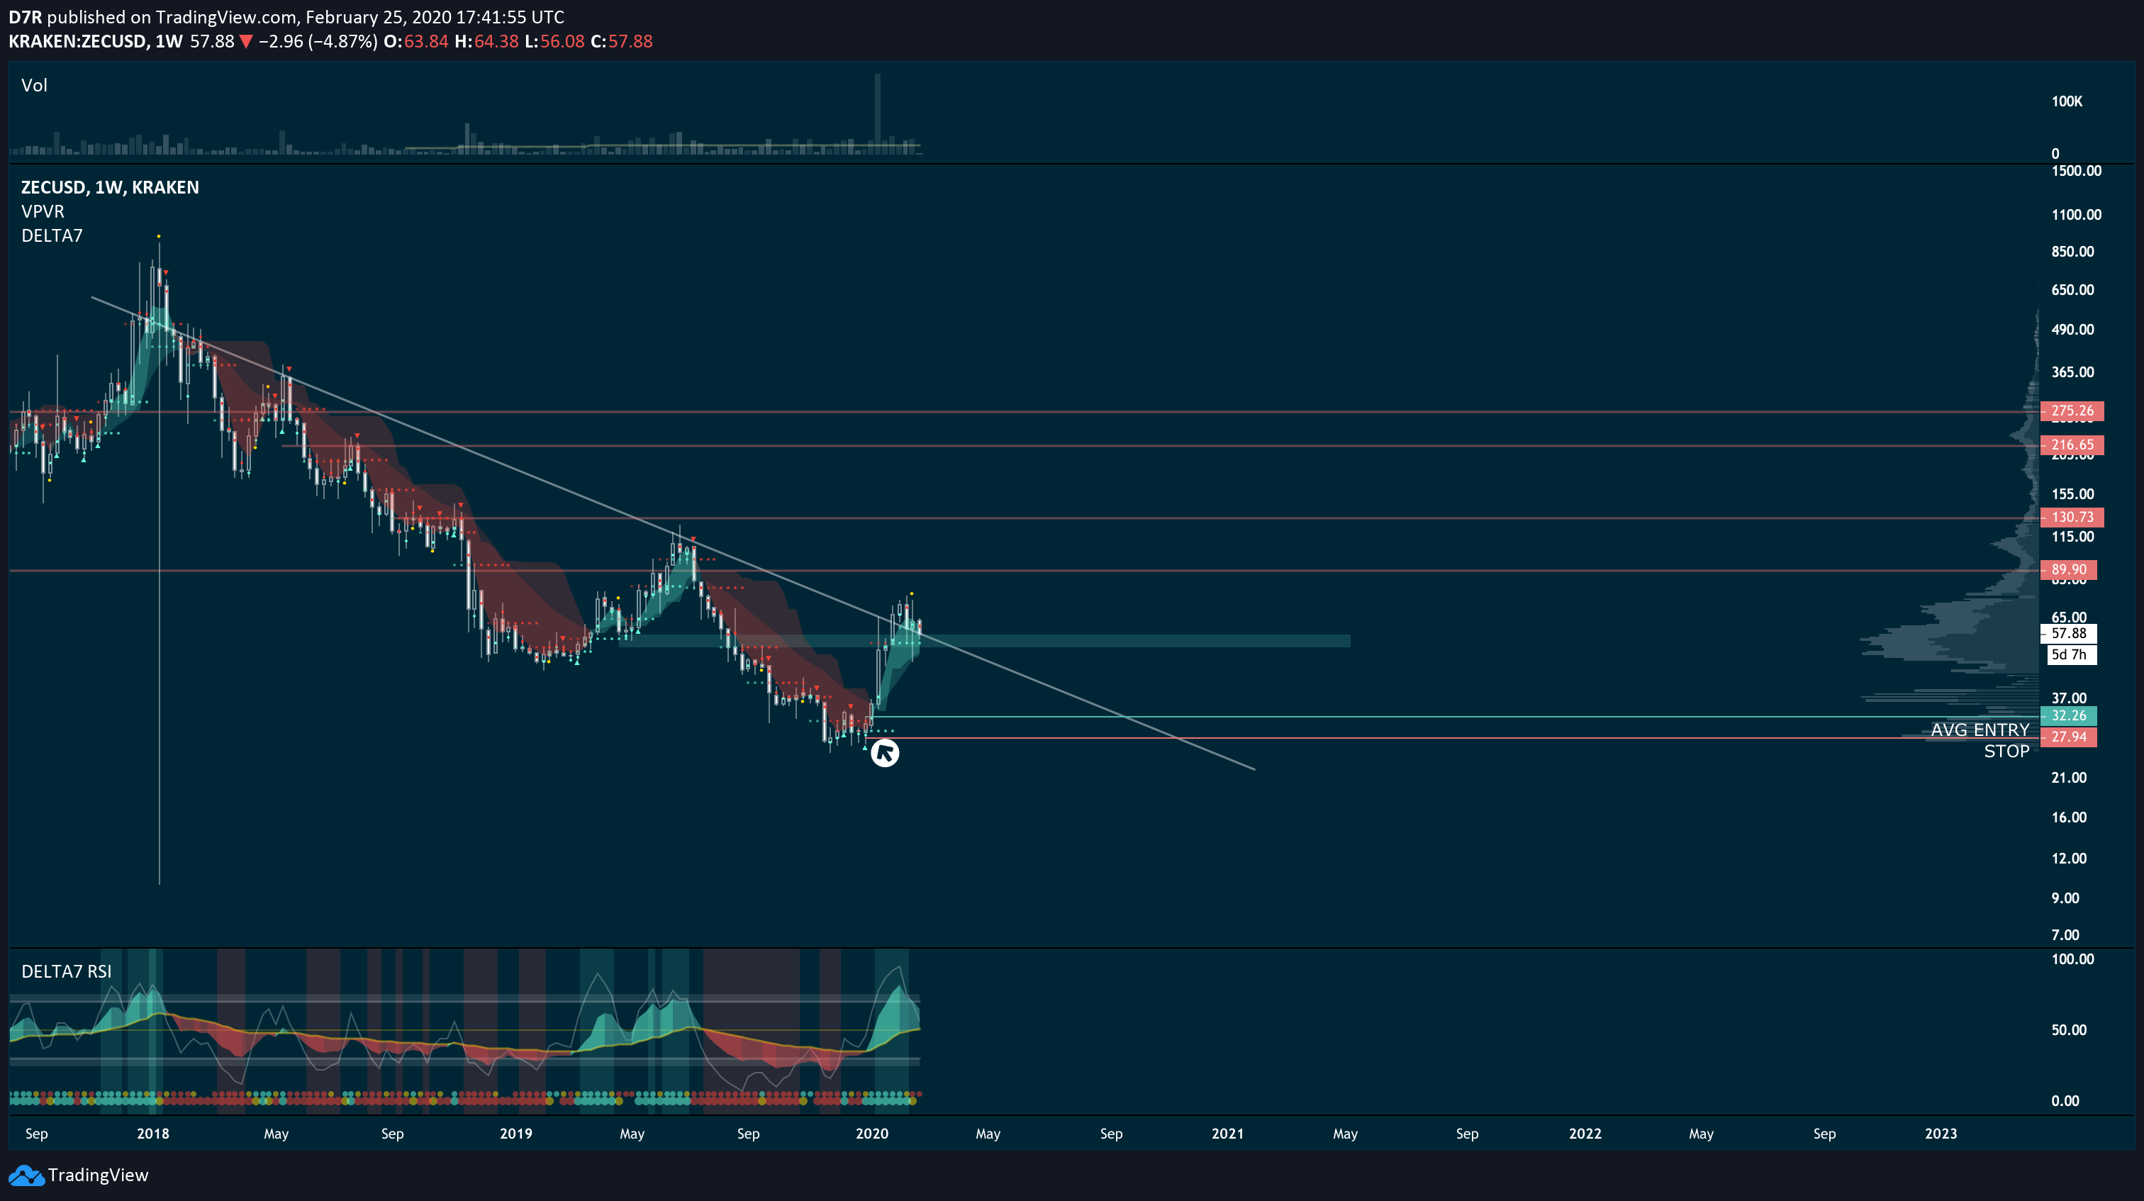
Task: Open the TradingView wordmark link
Action: click(97, 1175)
